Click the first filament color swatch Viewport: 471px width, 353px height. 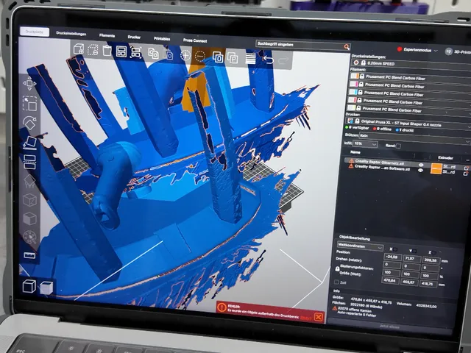coord(355,76)
